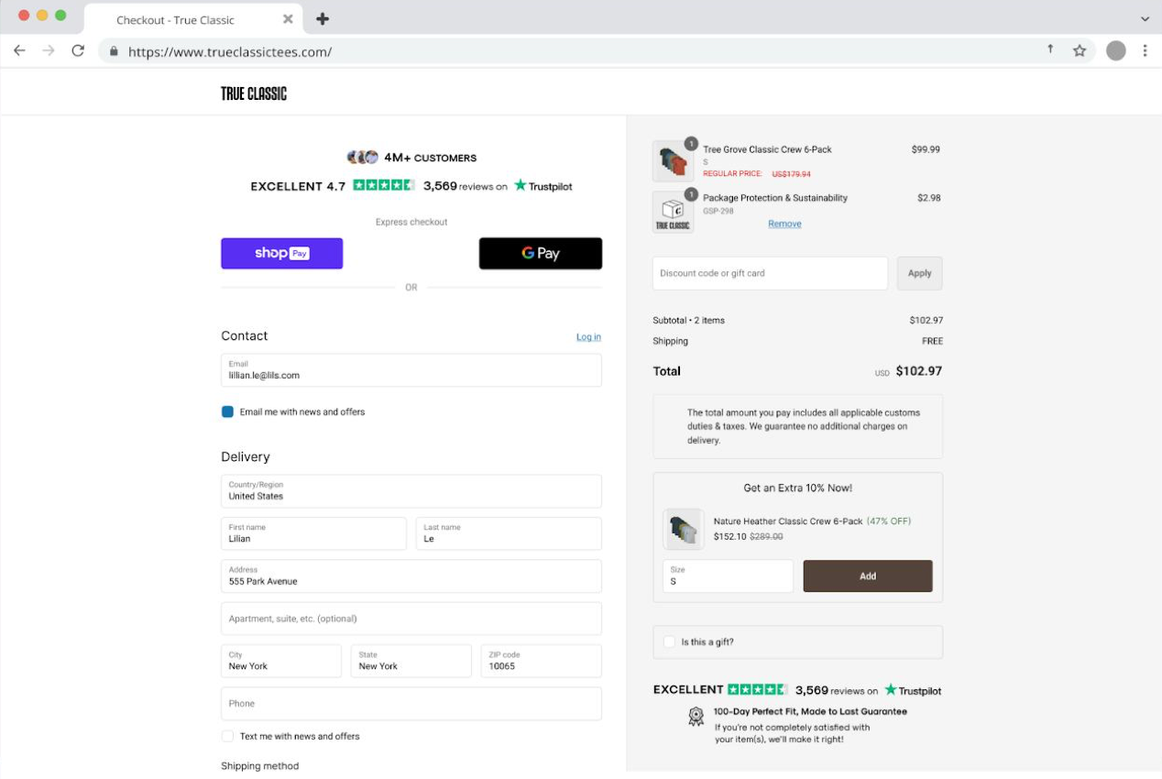Viewport: 1162px width, 779px height.
Task: Click the Subtotal • 2 items label
Action: click(688, 321)
